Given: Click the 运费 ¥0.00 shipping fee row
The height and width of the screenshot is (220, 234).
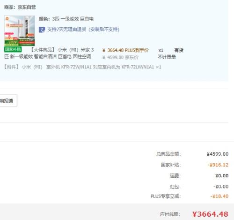Looking at the screenshot, I should point(199,176).
